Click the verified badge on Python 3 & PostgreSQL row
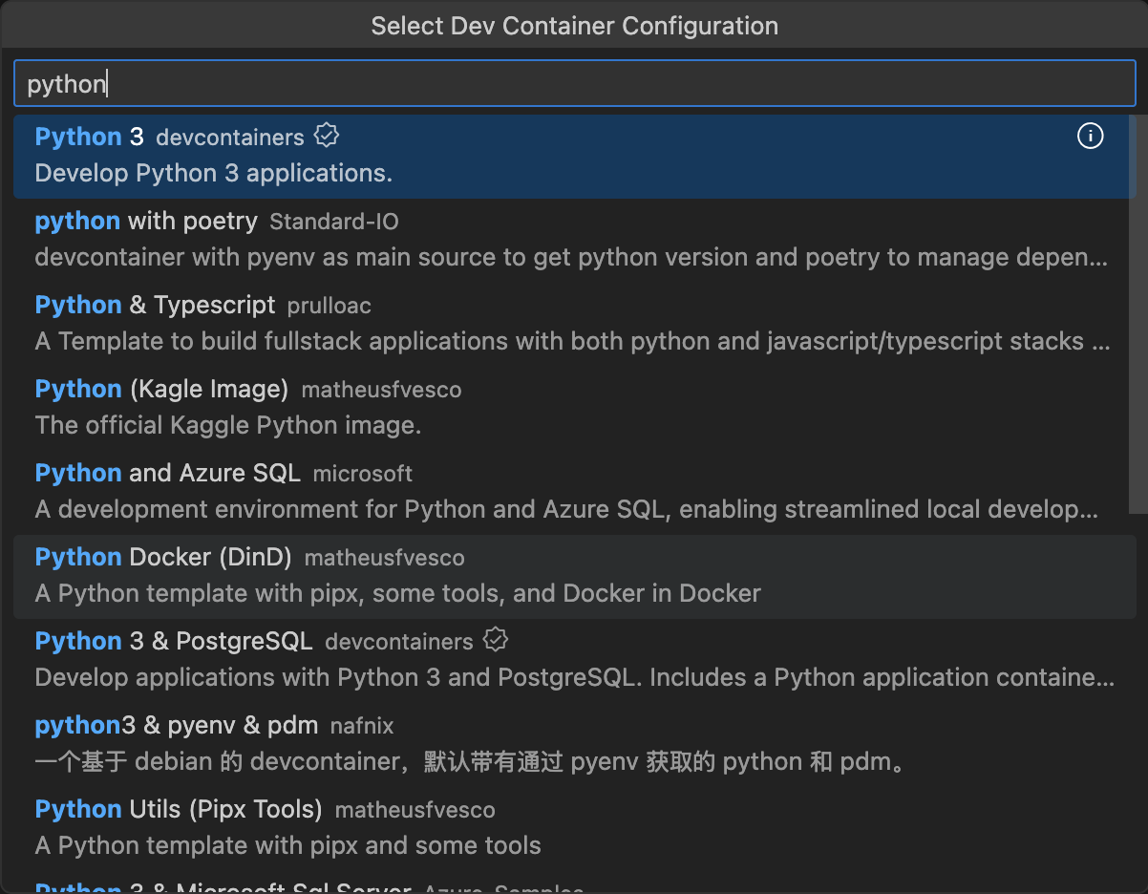1148x894 pixels. pyautogui.click(x=496, y=640)
